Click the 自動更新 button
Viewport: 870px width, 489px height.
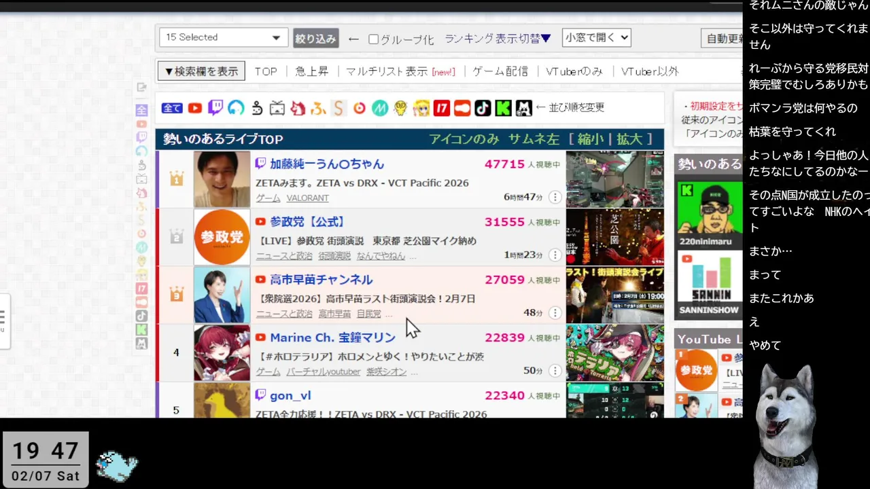(723, 38)
